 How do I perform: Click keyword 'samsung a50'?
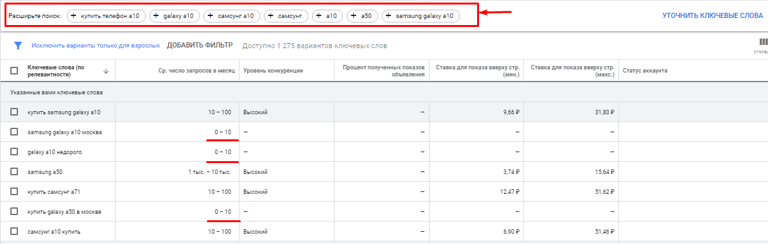point(45,172)
